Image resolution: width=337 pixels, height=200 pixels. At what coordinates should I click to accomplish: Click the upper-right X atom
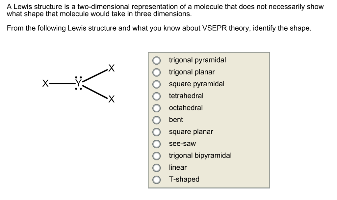112,68
